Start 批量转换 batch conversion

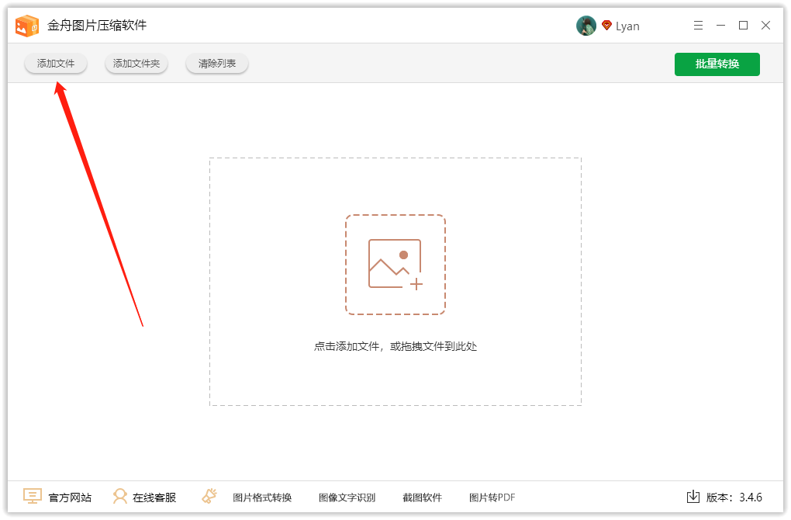[x=717, y=64]
